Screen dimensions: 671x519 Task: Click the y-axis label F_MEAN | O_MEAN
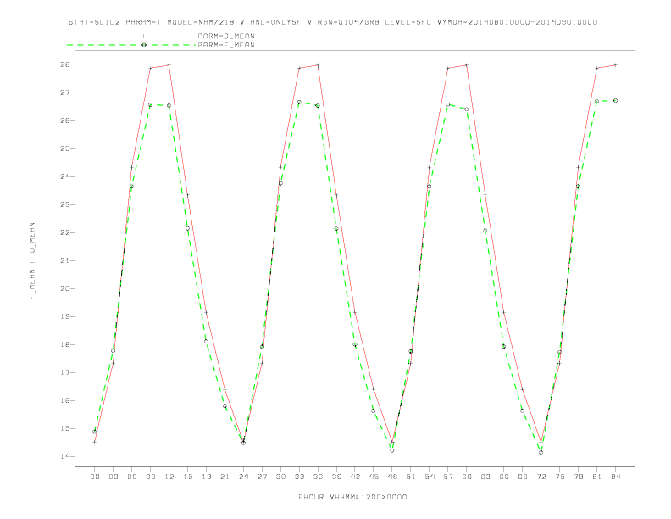32,261
